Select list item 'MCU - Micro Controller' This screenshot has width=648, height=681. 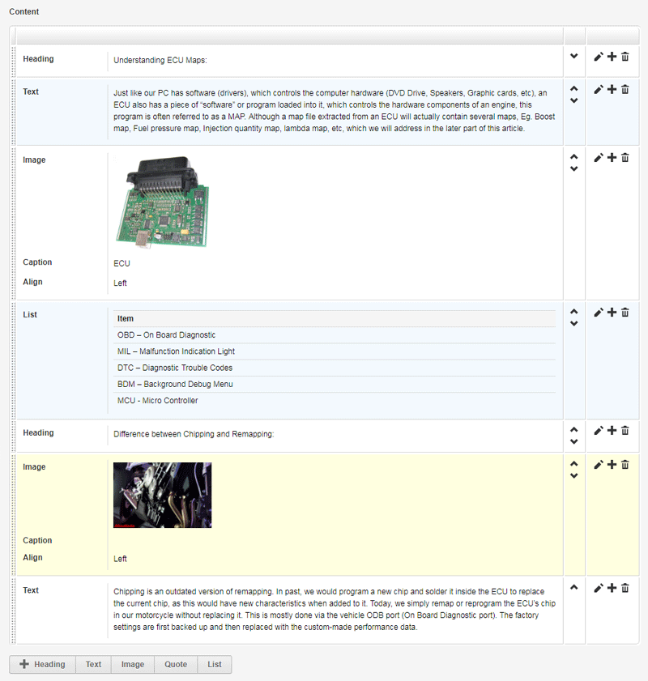(335, 401)
